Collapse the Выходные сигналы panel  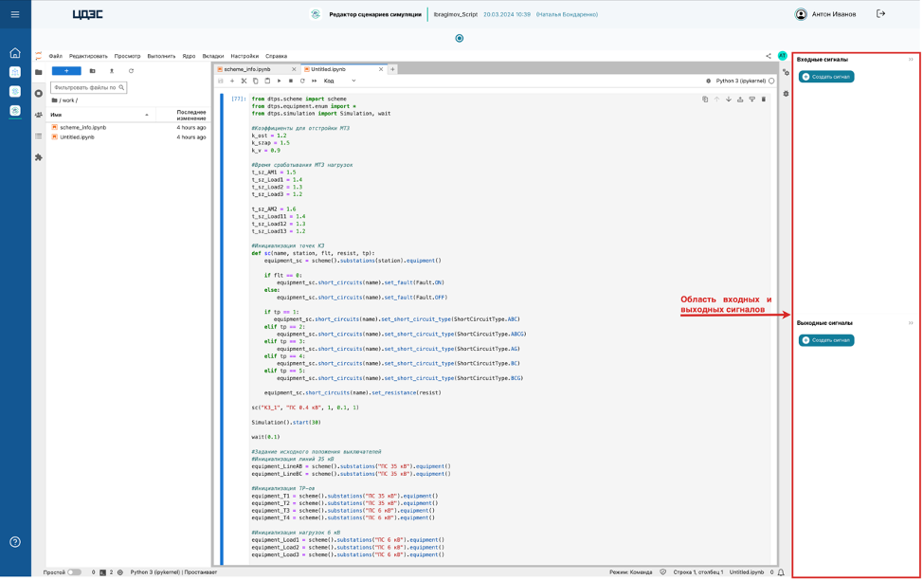(x=911, y=323)
